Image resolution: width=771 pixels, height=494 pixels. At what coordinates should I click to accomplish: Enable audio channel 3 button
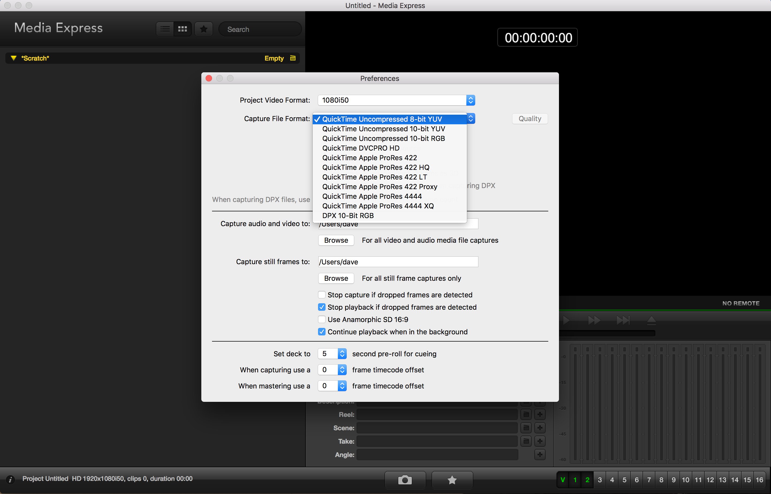pos(599,480)
